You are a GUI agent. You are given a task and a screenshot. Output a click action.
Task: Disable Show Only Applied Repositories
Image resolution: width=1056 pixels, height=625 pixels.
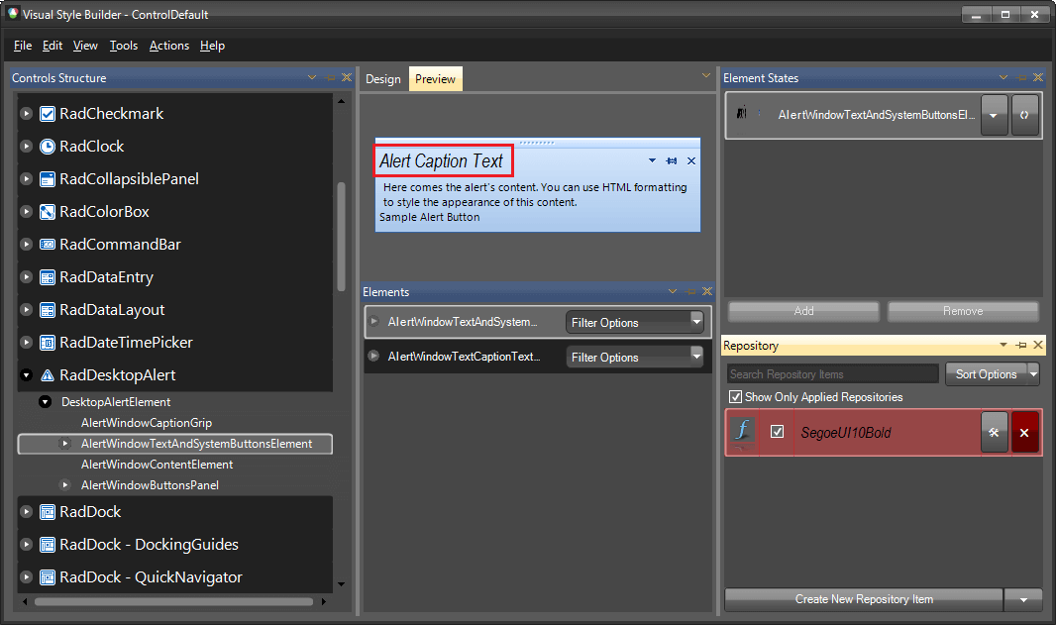734,396
